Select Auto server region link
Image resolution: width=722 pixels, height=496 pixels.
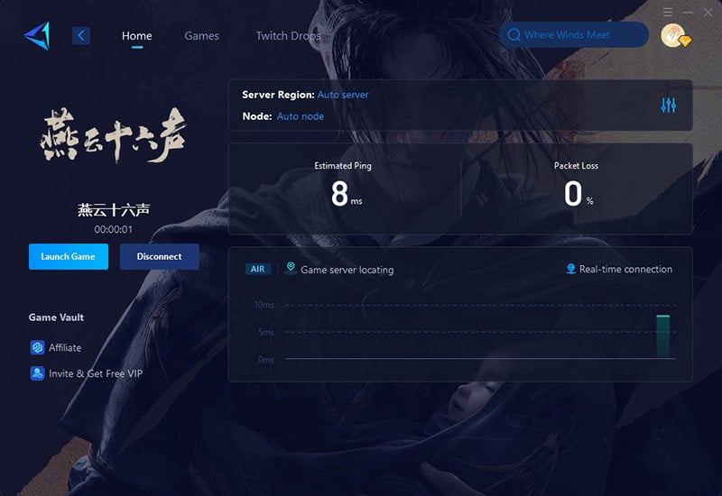(343, 95)
